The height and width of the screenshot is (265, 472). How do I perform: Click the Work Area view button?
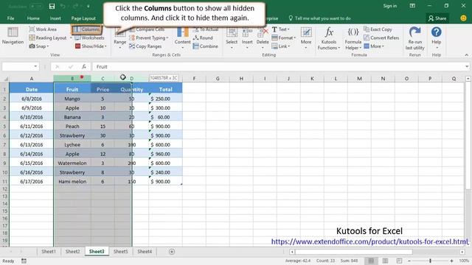tap(43, 29)
